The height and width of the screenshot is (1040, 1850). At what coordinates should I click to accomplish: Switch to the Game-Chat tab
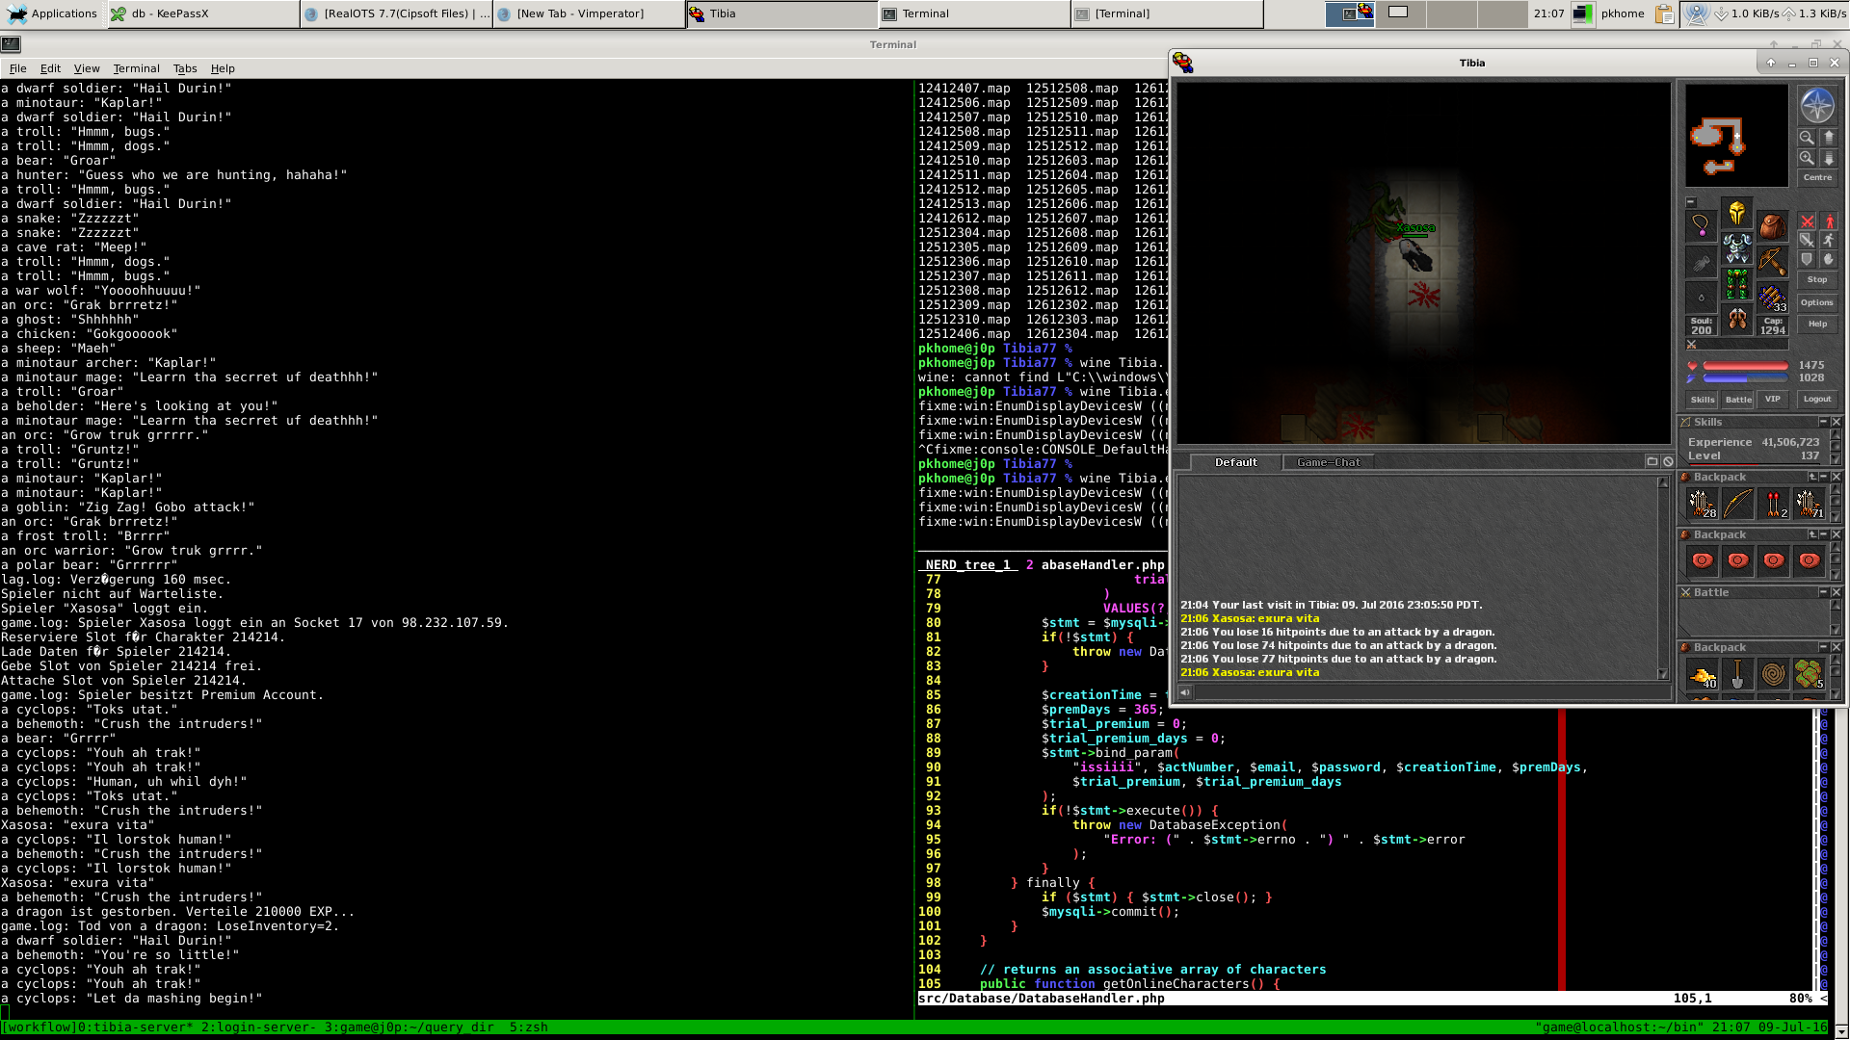click(1328, 462)
